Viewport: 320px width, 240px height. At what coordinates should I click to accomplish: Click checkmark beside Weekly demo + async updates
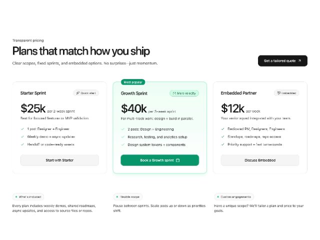23,136
